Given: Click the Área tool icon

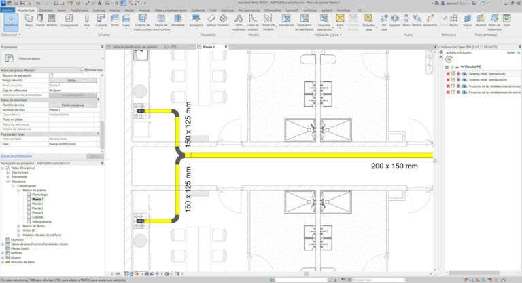Looking at the screenshot, I should [x=340, y=18].
